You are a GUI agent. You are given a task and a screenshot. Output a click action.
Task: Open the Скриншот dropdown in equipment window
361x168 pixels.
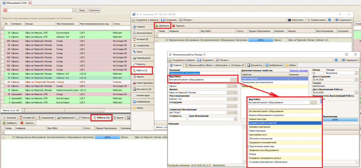343,20
